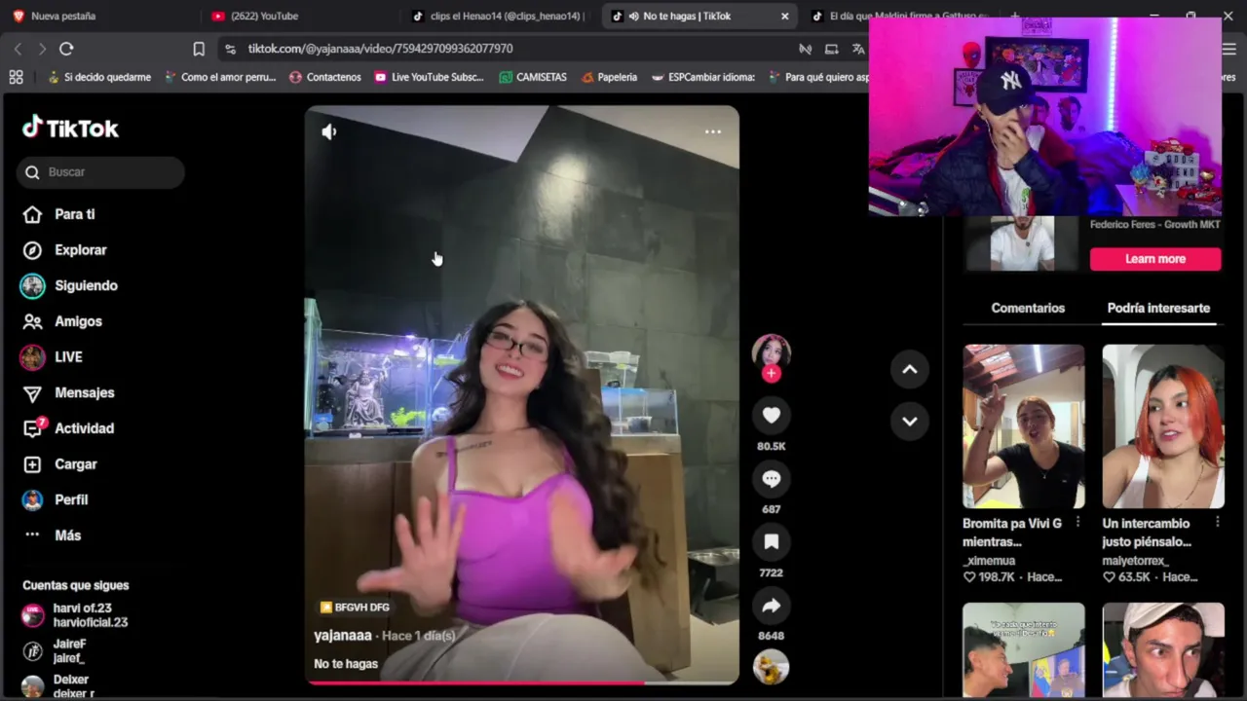This screenshot has height=701, width=1247.
Task: Open Federico Feres ad thumbnail
Action: tap(1022, 242)
